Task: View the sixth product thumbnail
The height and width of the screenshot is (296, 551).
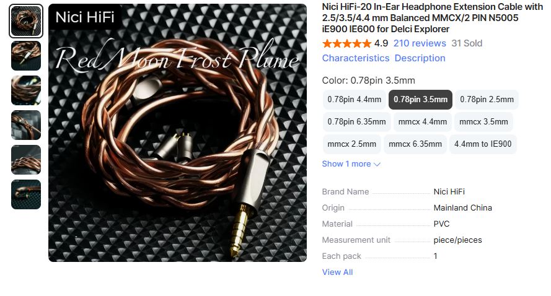Action: tap(26, 194)
